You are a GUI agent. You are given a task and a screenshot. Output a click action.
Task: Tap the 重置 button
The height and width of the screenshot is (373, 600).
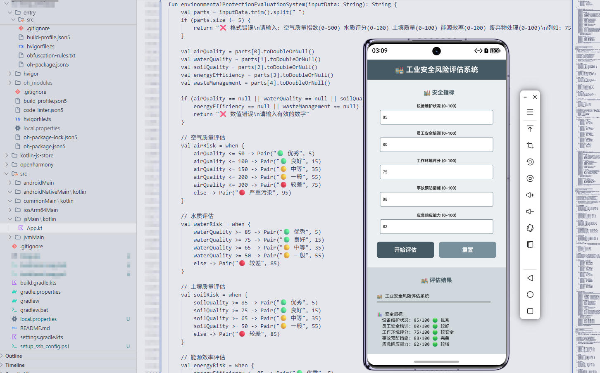(x=467, y=250)
